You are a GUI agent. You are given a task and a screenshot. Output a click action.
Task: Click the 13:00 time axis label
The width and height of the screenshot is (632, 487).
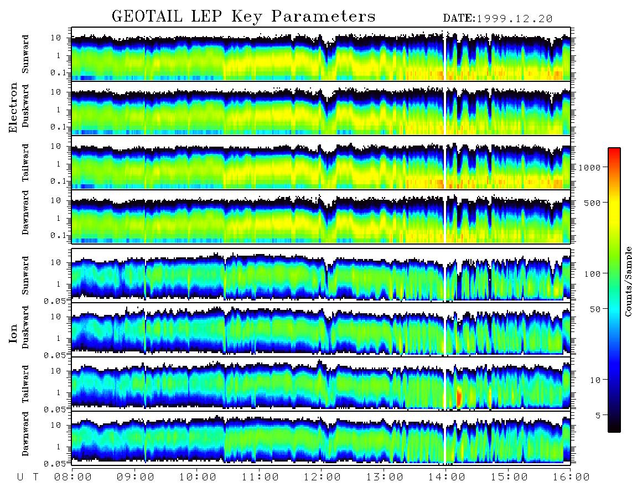click(x=385, y=477)
